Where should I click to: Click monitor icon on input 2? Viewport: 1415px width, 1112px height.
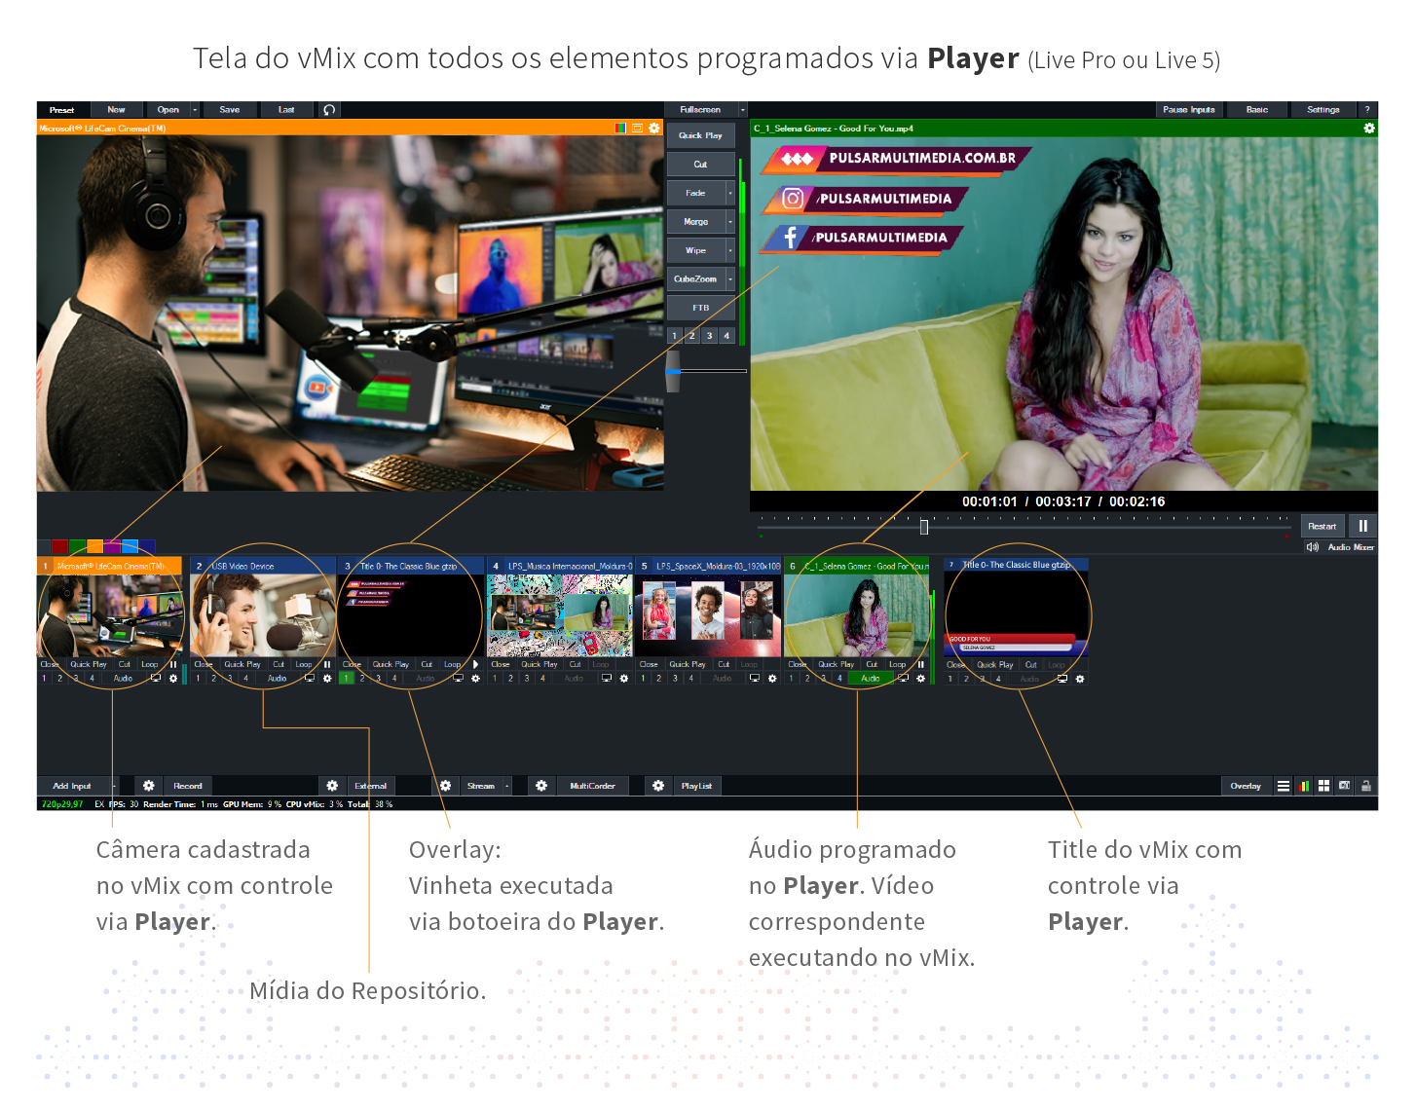(310, 679)
